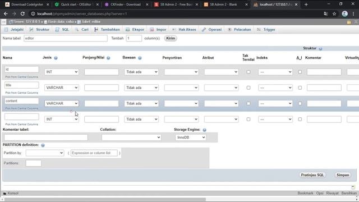Screen dimensions: 359x202
Task: Open Storage Engine InnoDB dropdown
Action: coord(191,137)
